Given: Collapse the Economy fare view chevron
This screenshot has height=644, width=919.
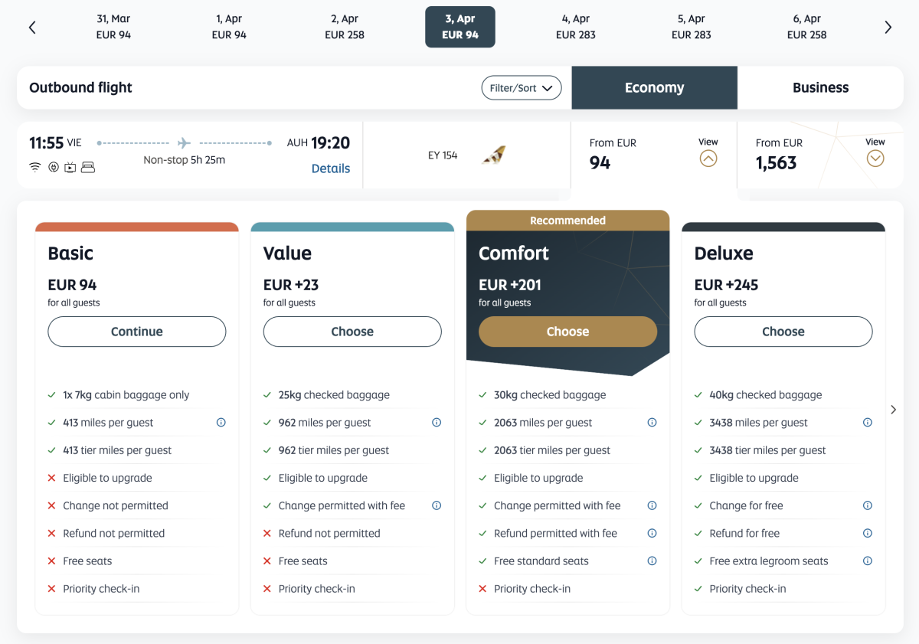Looking at the screenshot, I should pos(708,159).
